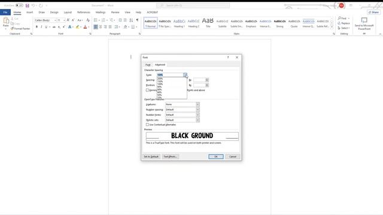Toggle Show paragraph marks pilcrow icon
The image size is (383, 215).
[137, 20]
